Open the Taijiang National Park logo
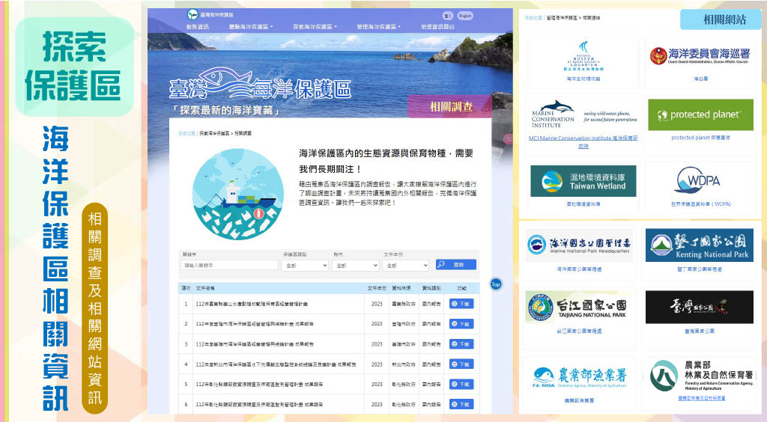The height and width of the screenshot is (422, 767). [x=579, y=308]
